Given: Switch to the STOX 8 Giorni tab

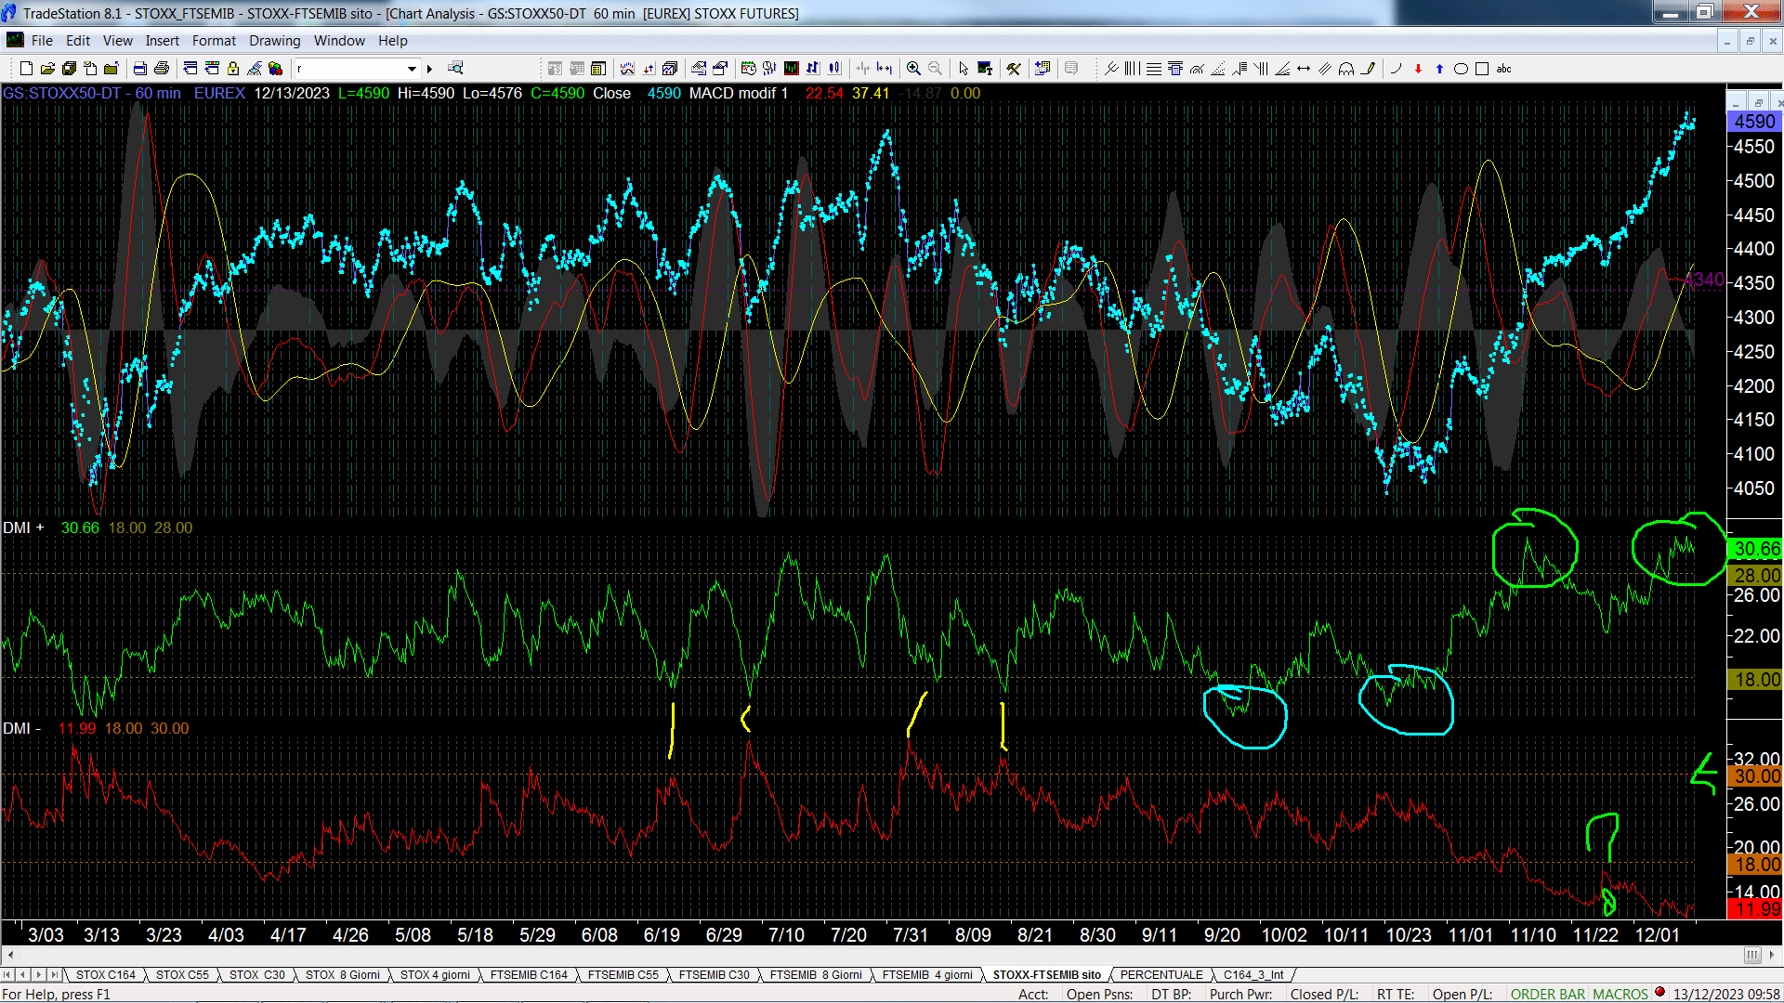Looking at the screenshot, I should pyautogui.click(x=342, y=974).
